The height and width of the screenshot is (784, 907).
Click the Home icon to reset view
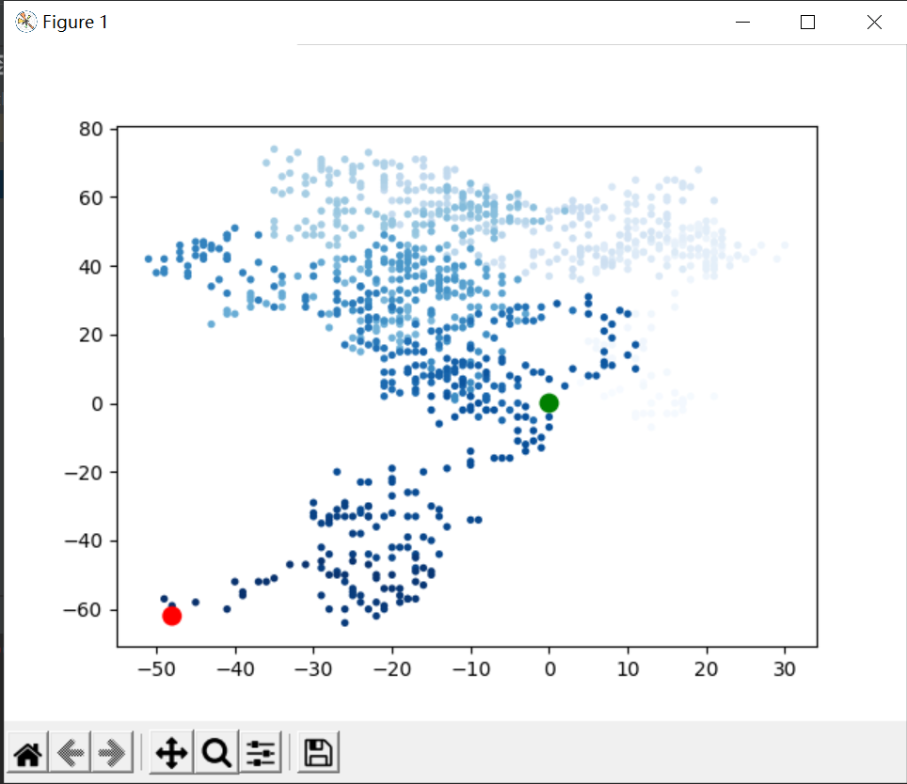tap(26, 752)
